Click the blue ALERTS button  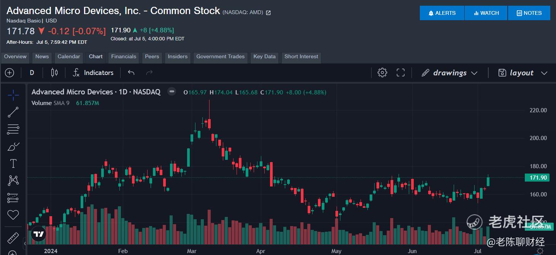442,13
